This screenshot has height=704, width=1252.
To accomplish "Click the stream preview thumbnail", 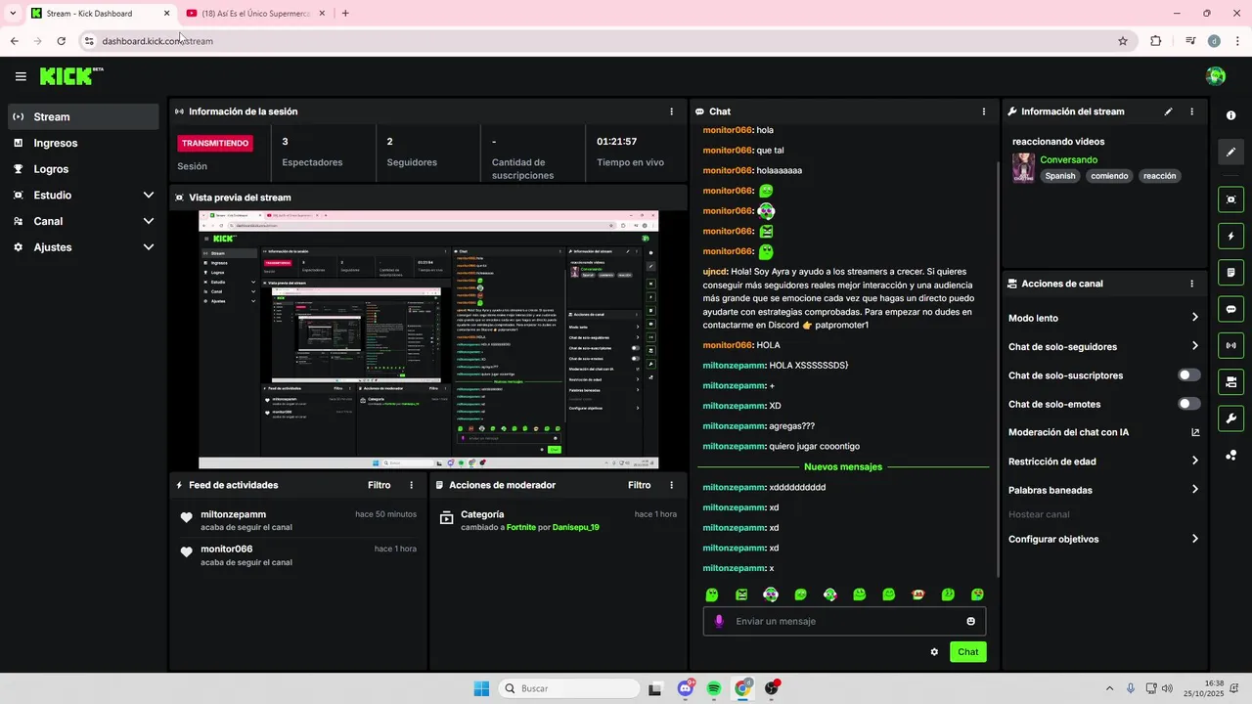I will point(428,339).
